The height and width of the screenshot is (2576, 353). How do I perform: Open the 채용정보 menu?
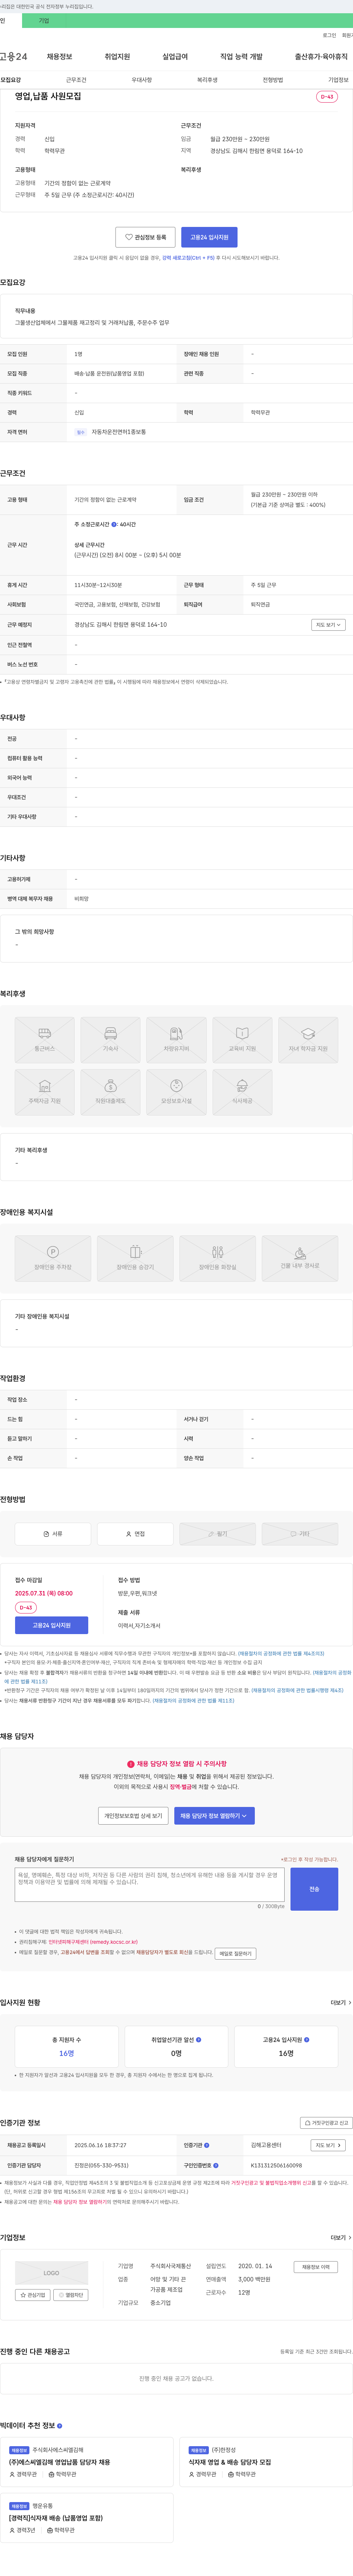59,57
